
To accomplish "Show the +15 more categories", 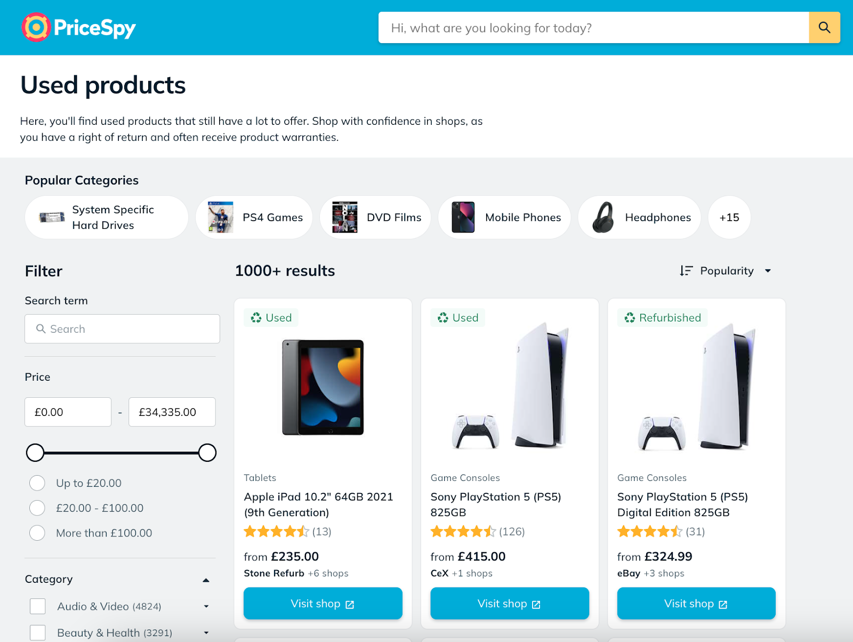I will [729, 218].
